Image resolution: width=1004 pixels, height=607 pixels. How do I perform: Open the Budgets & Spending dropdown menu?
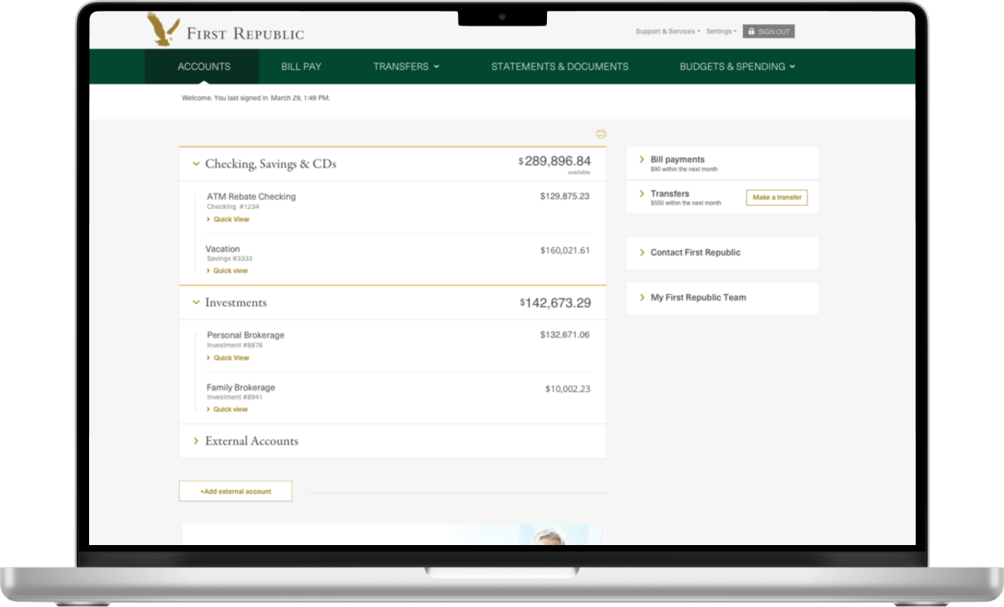[737, 67]
